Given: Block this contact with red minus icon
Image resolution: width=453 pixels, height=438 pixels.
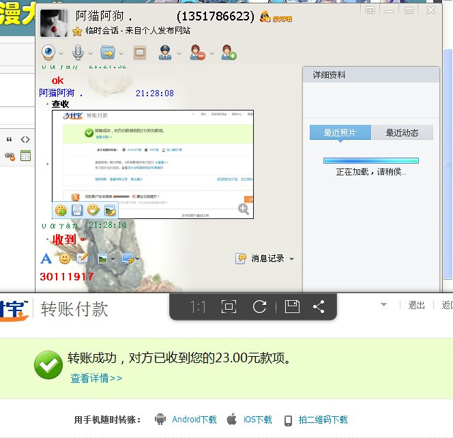Looking at the screenshot, I should point(198,53).
